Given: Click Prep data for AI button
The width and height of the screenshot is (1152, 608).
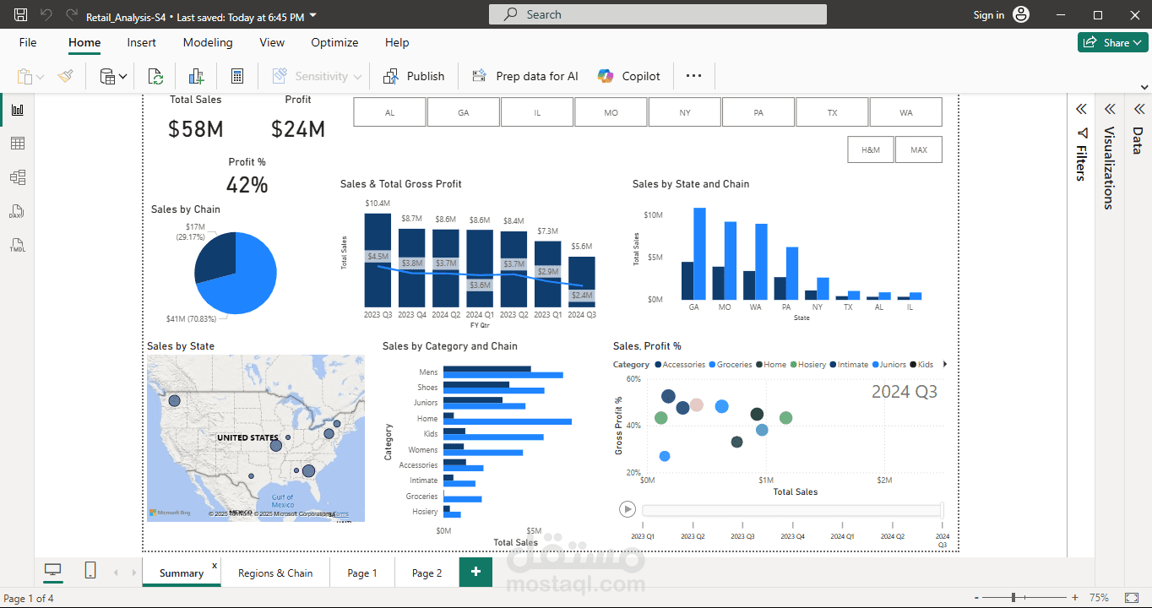Looking at the screenshot, I should (525, 76).
